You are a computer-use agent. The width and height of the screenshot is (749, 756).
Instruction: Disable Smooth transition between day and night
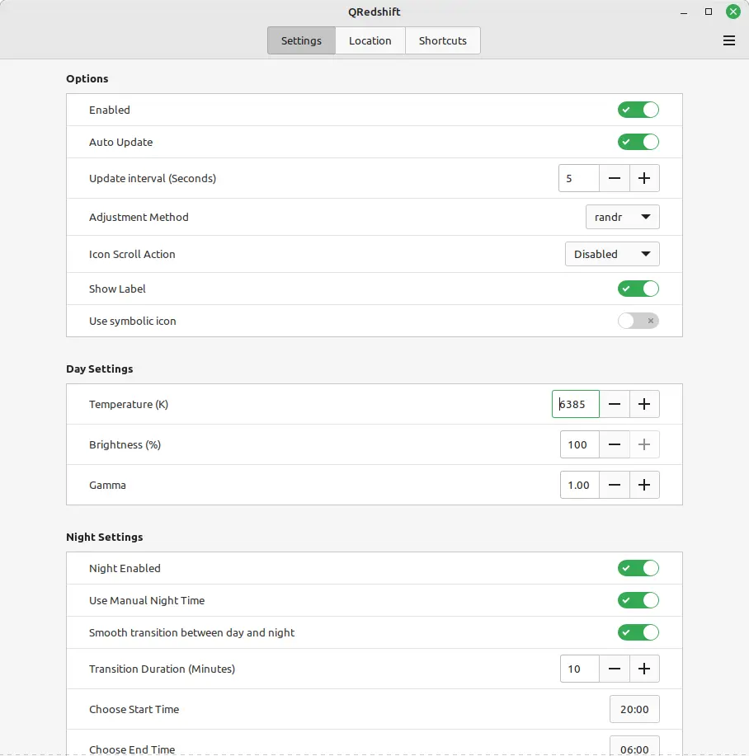tap(638, 632)
